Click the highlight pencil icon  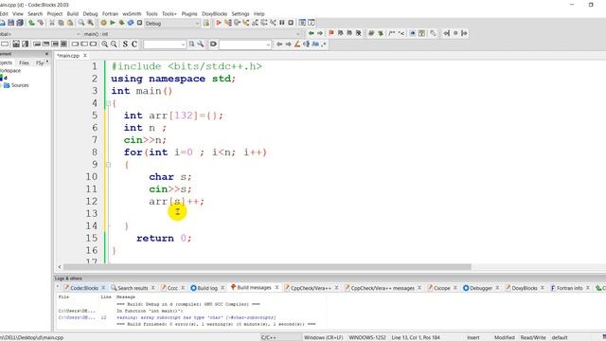297,45
